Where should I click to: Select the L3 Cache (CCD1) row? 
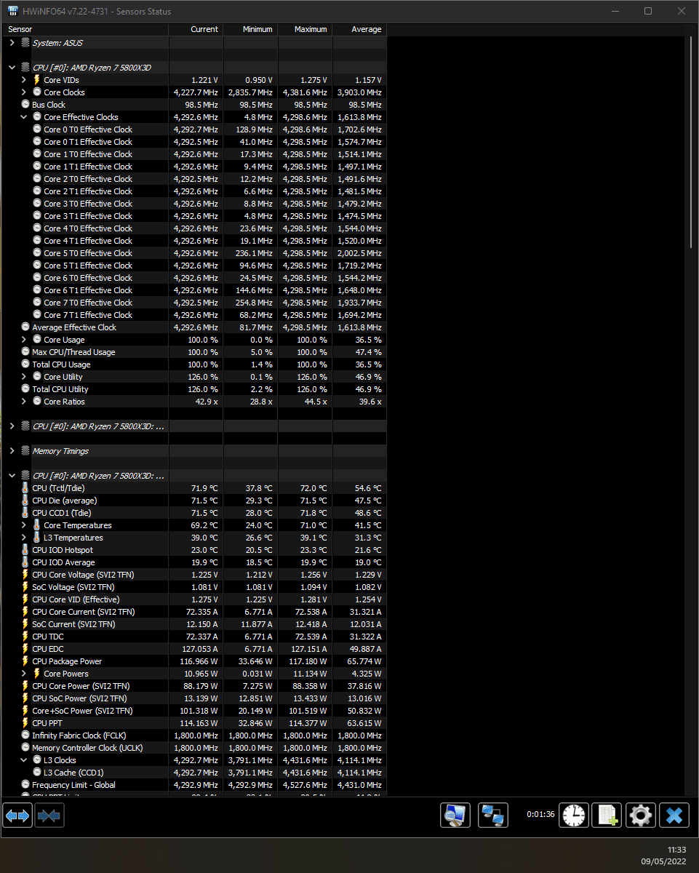[195, 773]
